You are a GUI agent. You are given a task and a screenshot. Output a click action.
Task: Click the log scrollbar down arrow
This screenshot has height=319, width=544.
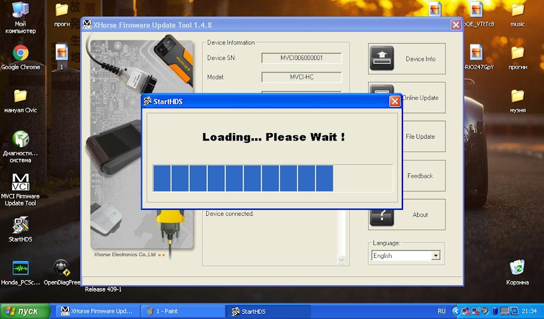341,260
